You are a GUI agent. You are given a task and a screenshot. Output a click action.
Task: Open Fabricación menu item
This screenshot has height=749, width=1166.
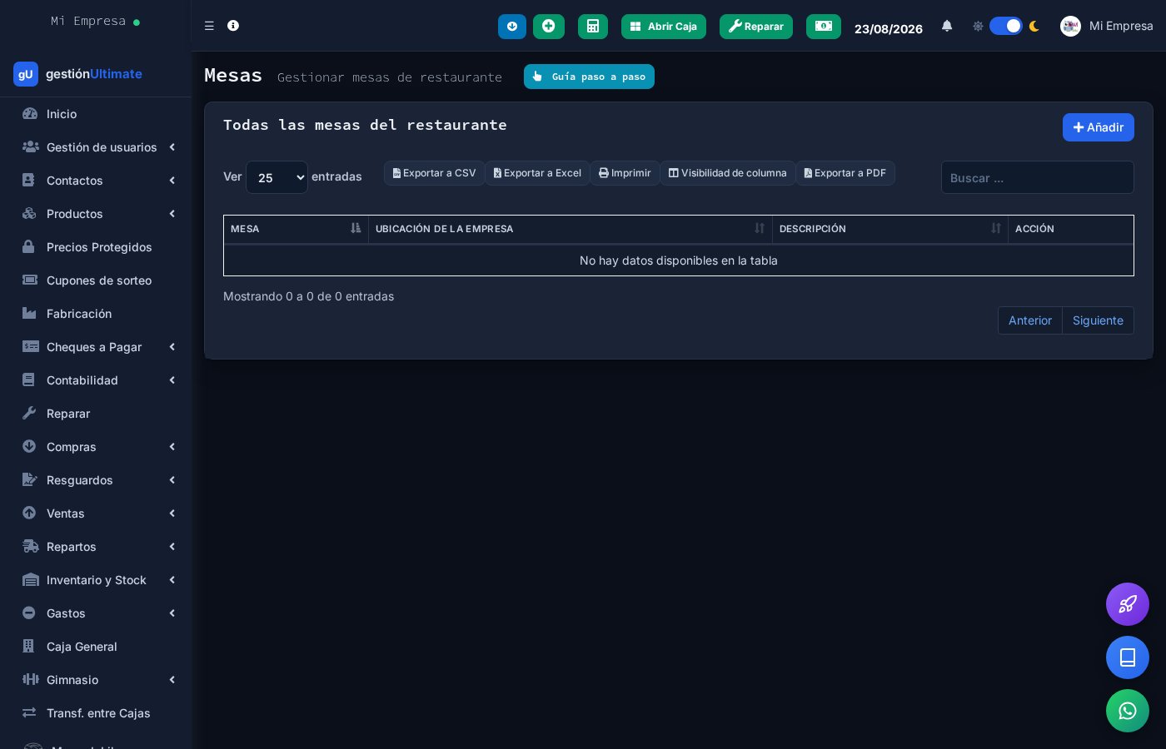(96, 314)
